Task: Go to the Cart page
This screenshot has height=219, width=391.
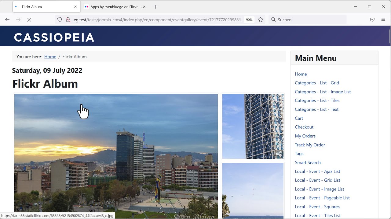Action: (x=299, y=118)
